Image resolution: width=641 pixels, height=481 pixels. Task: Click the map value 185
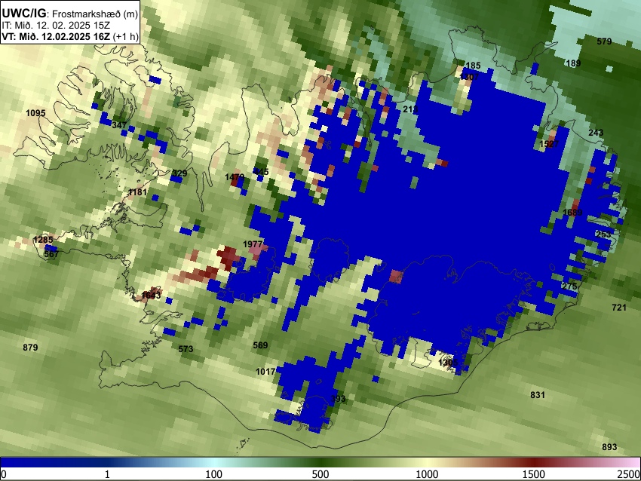pos(473,66)
